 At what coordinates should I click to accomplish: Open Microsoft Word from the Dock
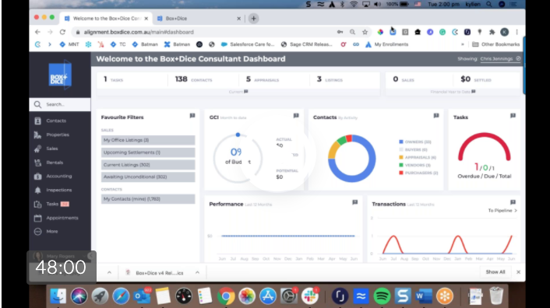tap(424, 296)
